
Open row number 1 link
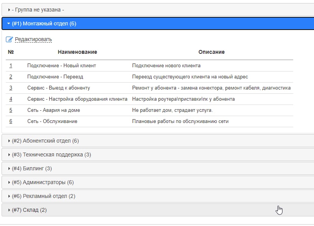(11, 65)
